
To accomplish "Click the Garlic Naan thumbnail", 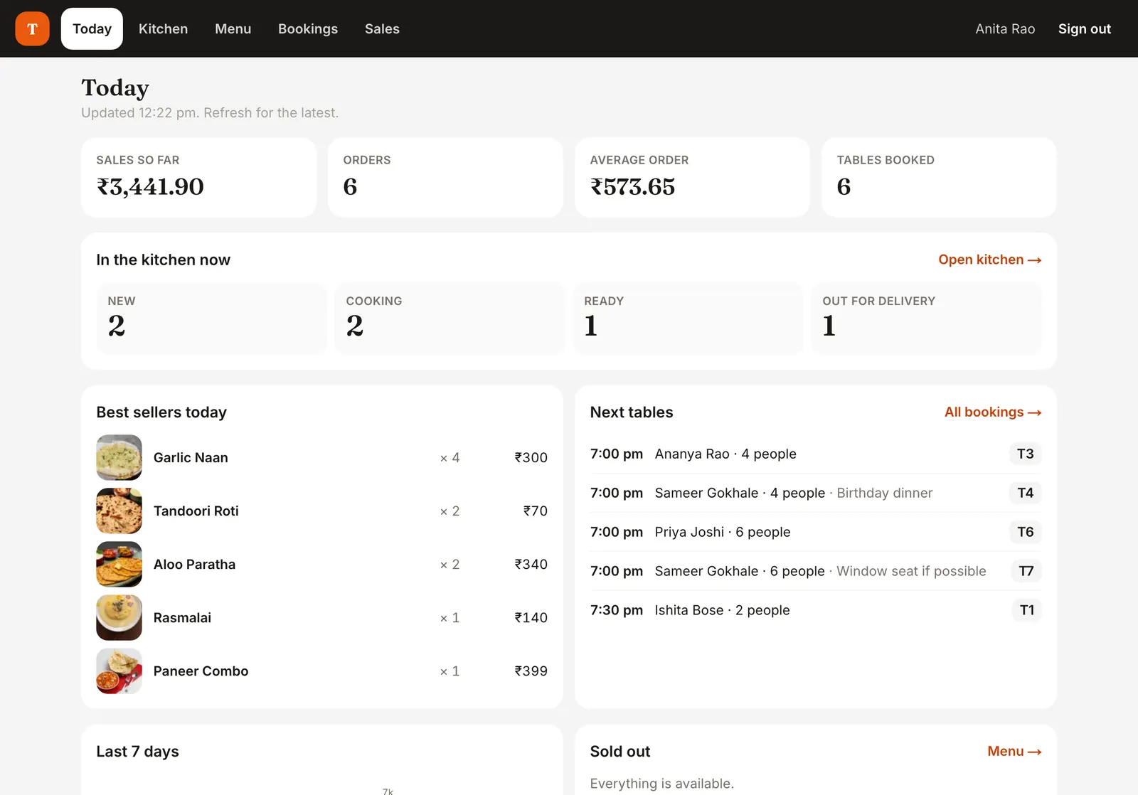I will [x=119, y=457].
